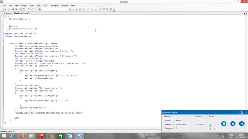Screen dimensions: 248x139
Task: Click the system tray clock
Action: click(x=241, y=136)
